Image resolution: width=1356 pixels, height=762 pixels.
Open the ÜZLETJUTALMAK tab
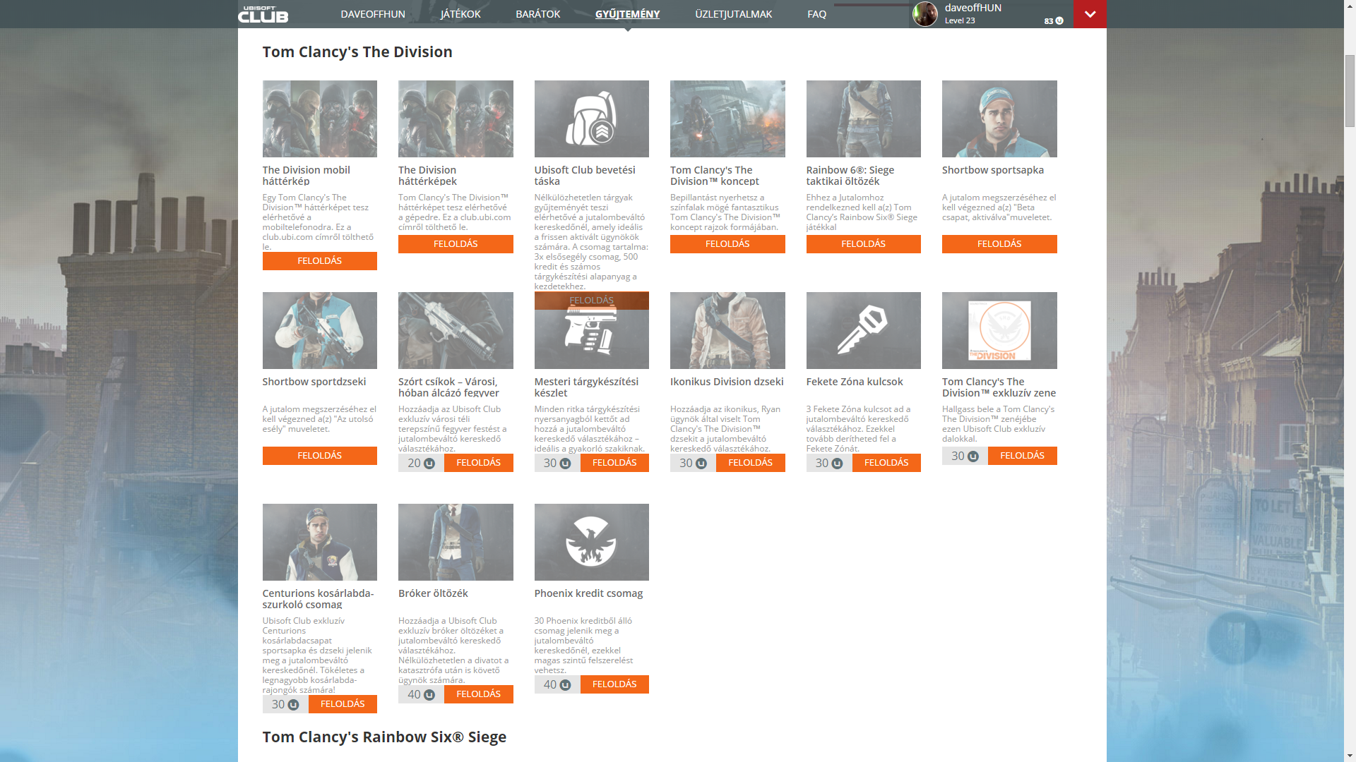(x=733, y=14)
